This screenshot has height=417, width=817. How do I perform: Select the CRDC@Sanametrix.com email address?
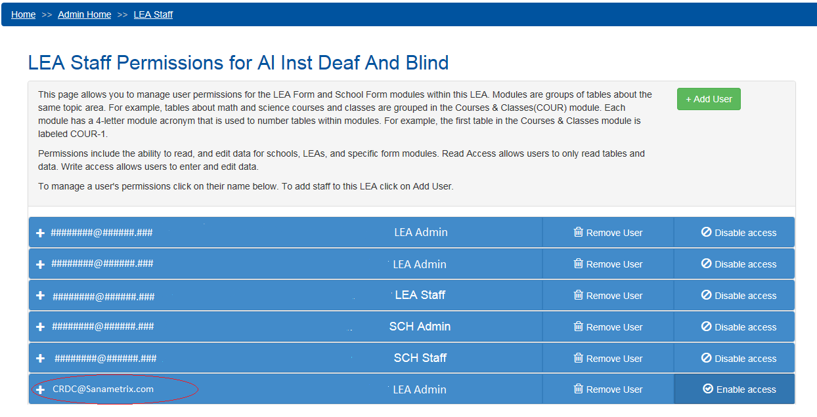point(103,389)
